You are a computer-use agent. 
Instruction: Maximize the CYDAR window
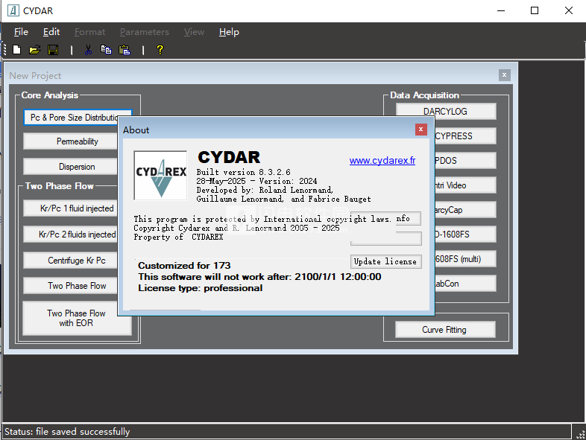click(x=535, y=10)
